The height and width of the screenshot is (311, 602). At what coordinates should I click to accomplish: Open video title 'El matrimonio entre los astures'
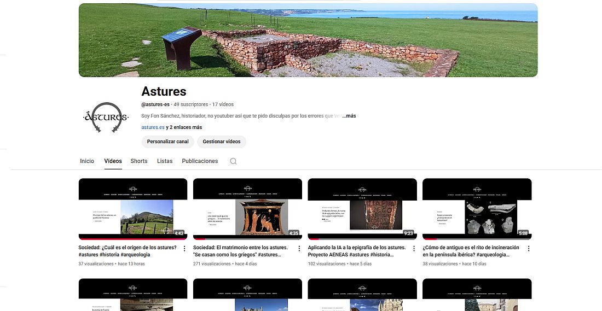click(x=240, y=251)
